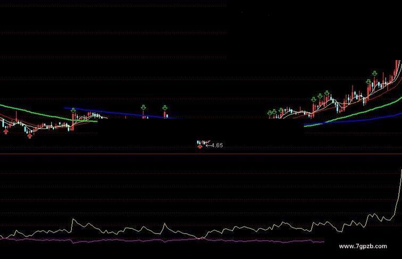Click the leftmost red buy arrow
This screenshot has width=402, height=259.
click(6, 131)
